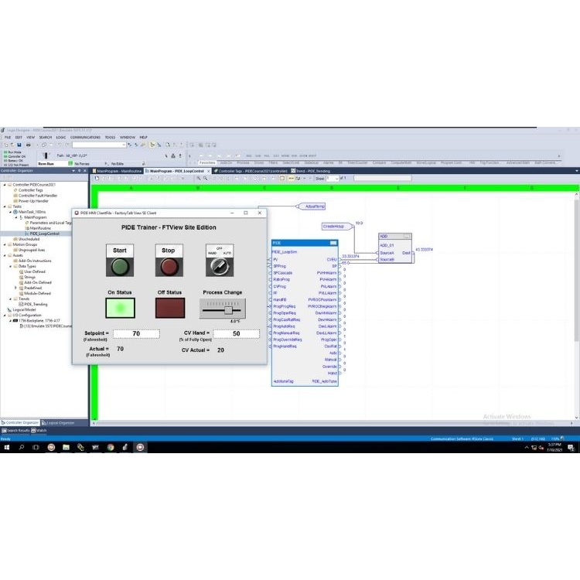Screen dimensions: 580x580
Task: Click the PIDE block properties button
Action: 333,243
